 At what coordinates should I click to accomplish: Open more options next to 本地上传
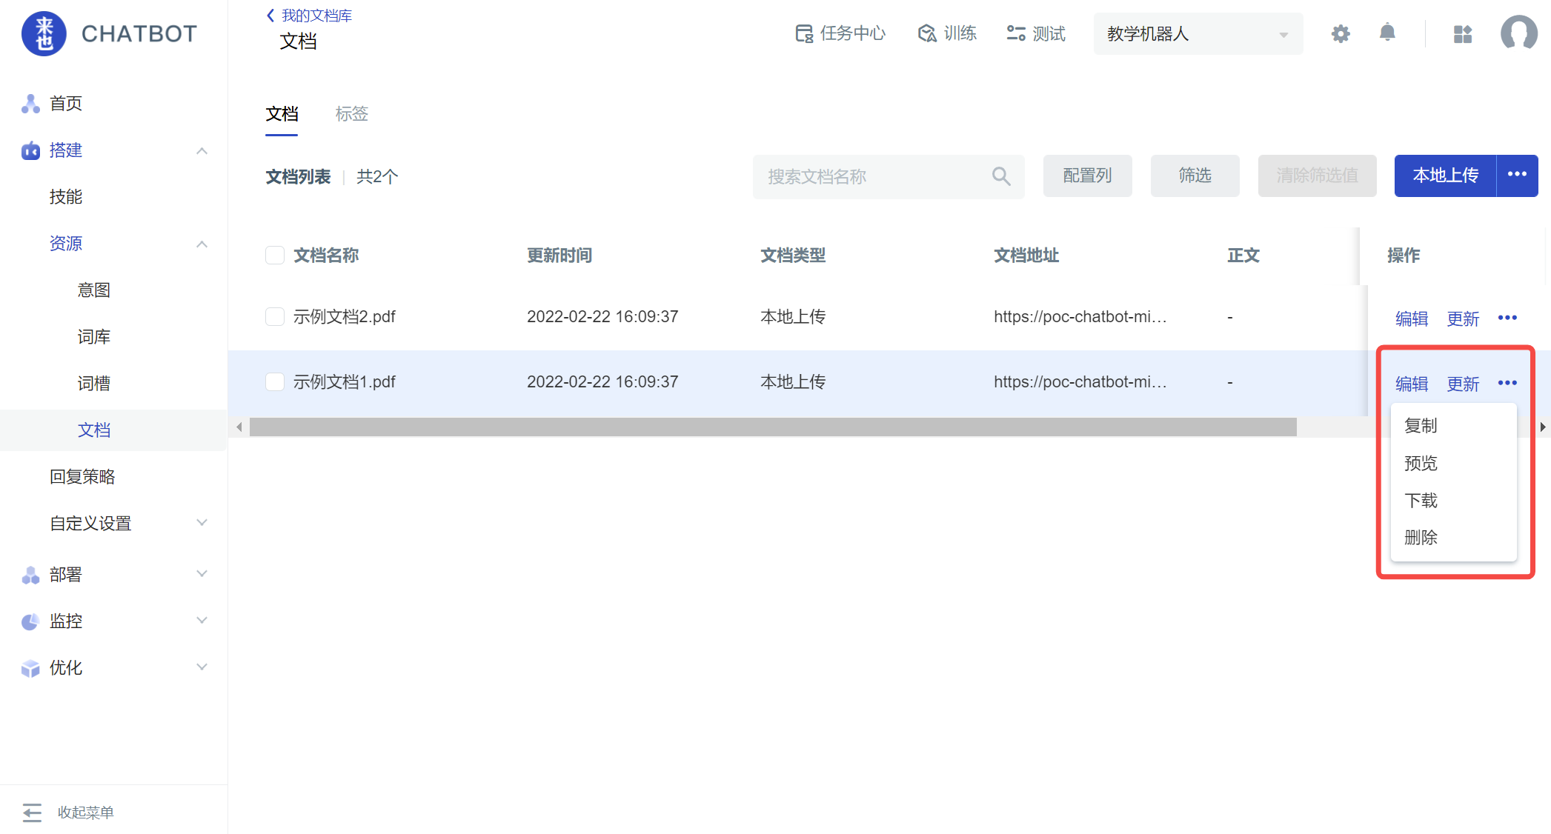1517,175
